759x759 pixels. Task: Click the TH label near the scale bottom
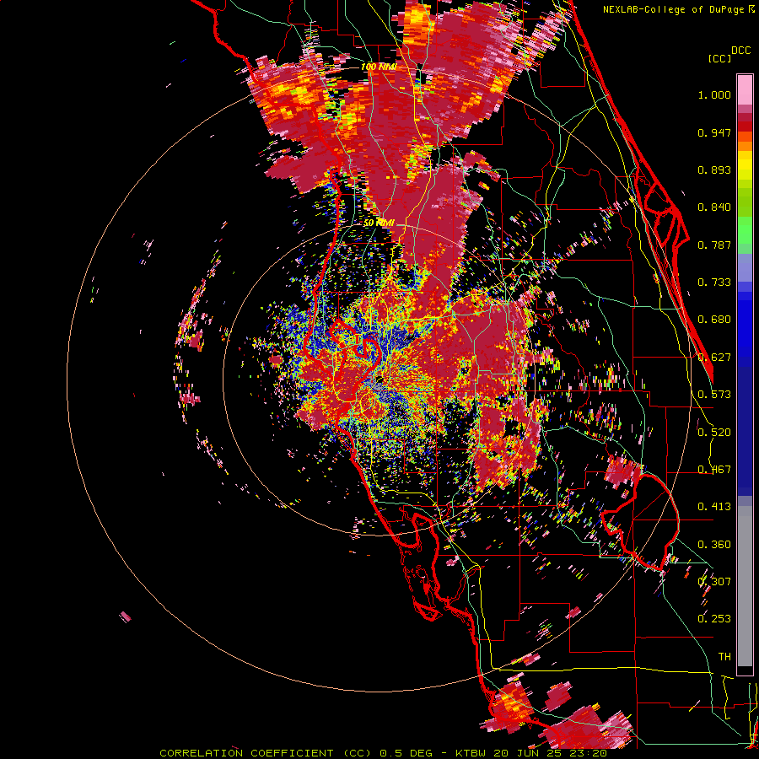click(x=724, y=657)
